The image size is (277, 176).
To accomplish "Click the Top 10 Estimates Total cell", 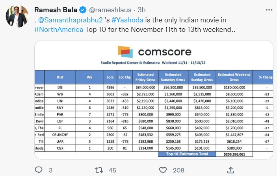I will [x=187, y=155].
